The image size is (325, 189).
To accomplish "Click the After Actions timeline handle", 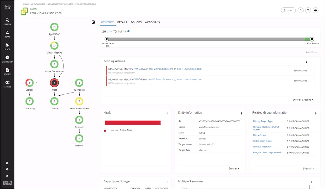I will pyautogui.click(x=312, y=39).
